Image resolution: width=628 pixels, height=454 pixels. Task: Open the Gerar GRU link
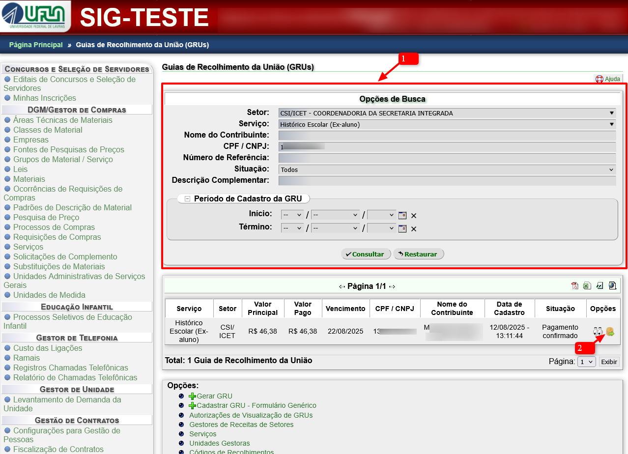pyautogui.click(x=214, y=396)
